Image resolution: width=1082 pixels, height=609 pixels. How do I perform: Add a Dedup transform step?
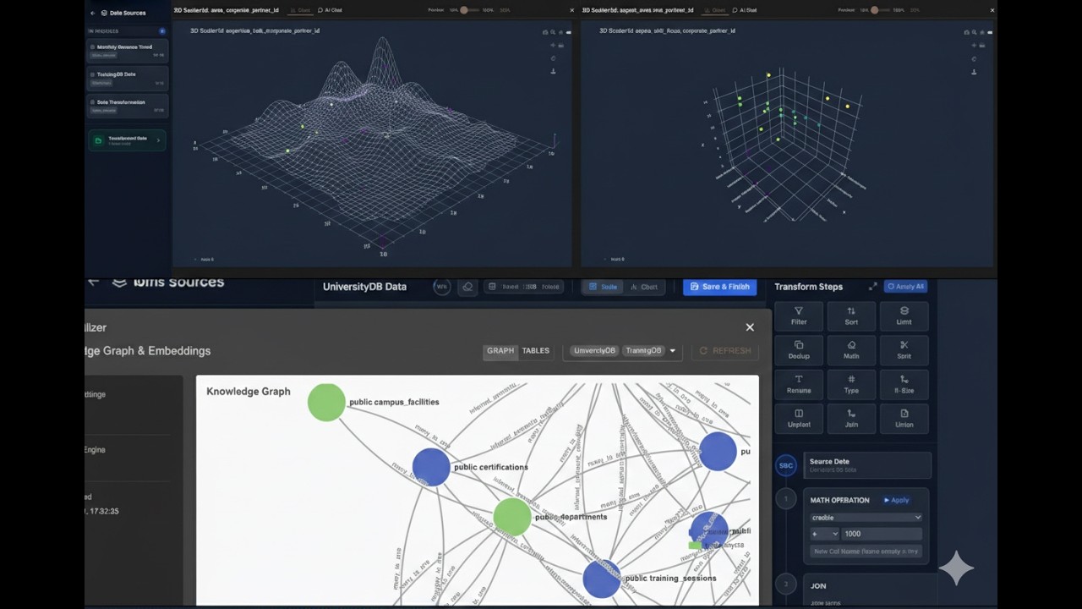799,350
